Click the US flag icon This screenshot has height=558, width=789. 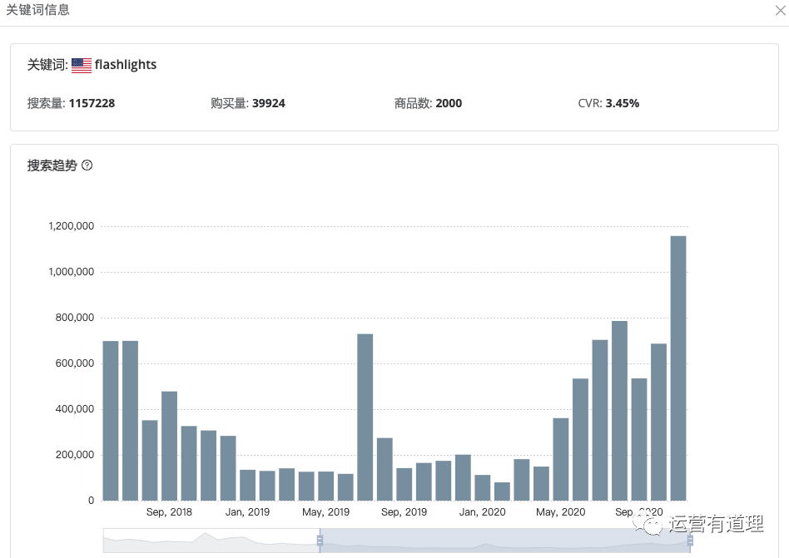(82, 65)
